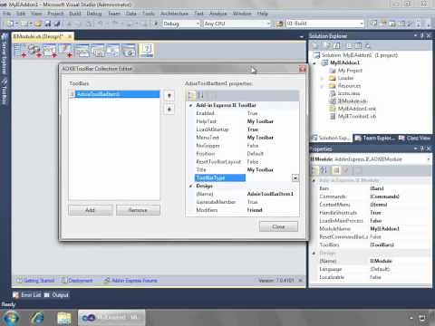The image size is (435, 326).
Task: Click the Save icon in the main toolbar
Action: [47, 24]
